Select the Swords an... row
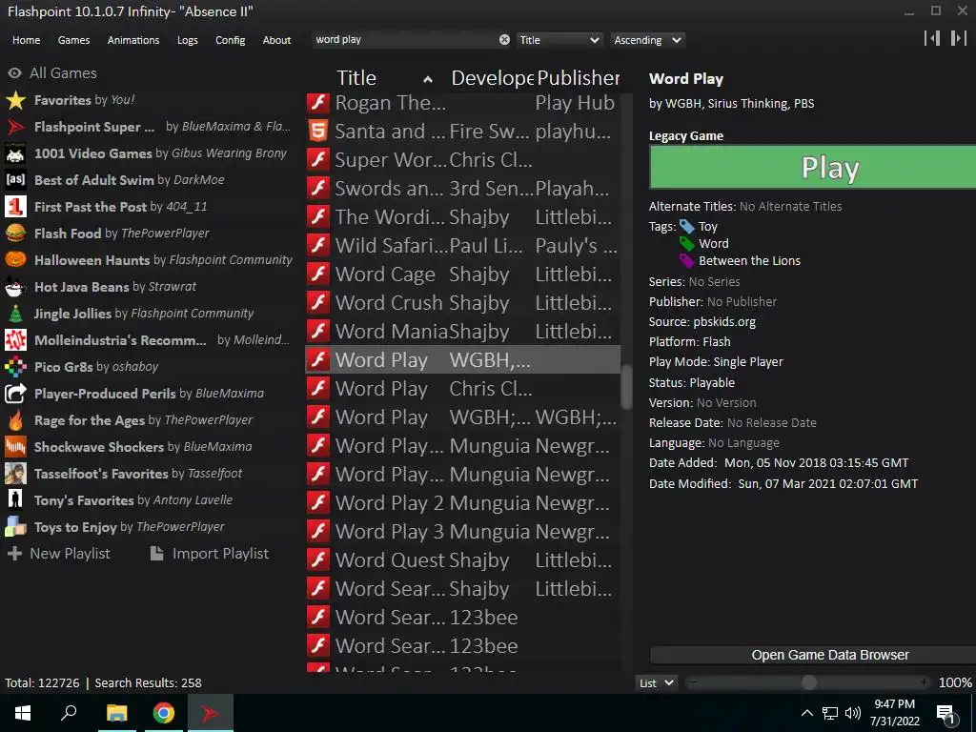 (463, 188)
